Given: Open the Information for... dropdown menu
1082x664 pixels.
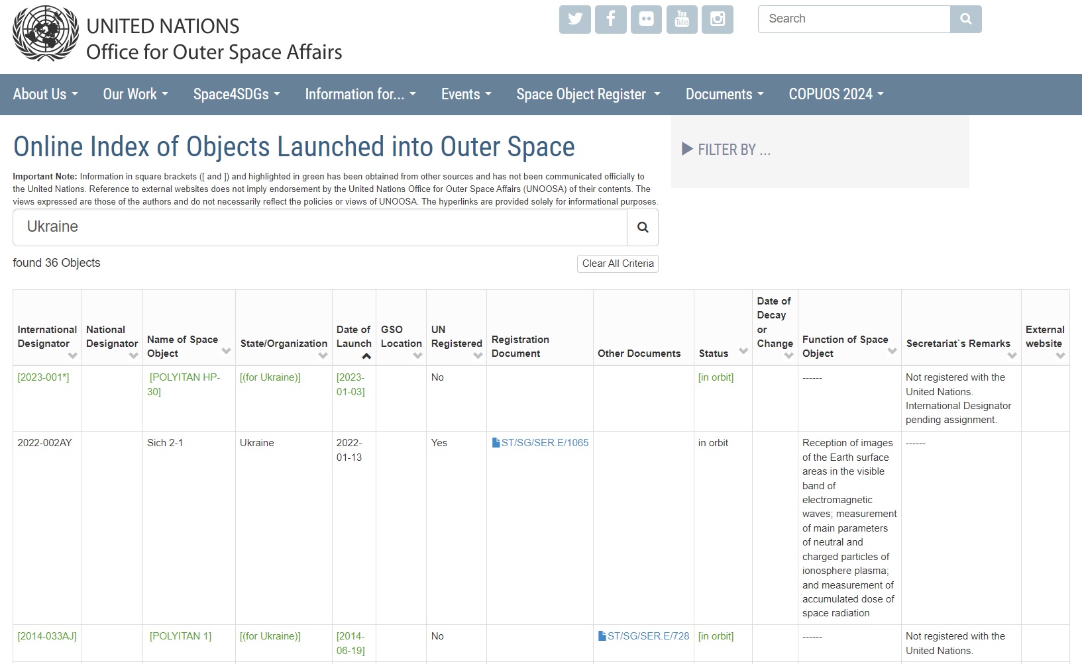Looking at the screenshot, I should click(360, 94).
